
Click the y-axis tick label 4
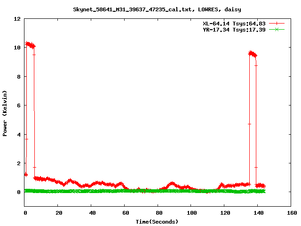(19, 135)
